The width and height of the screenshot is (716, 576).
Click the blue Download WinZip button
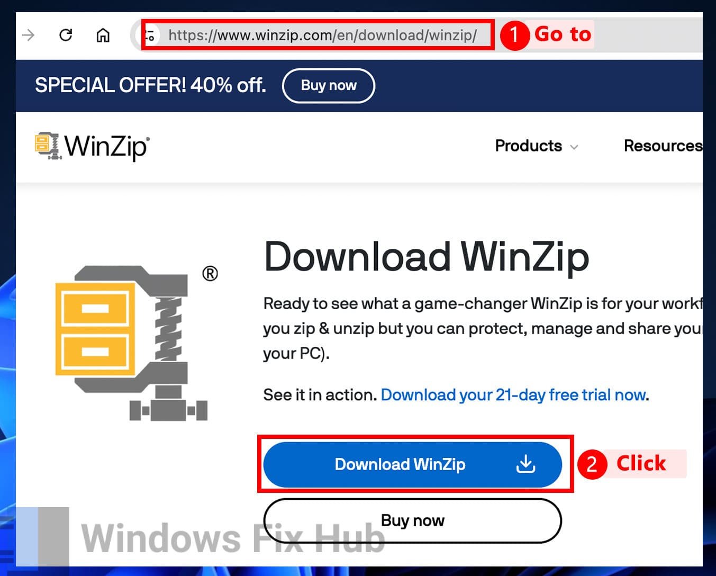(x=412, y=464)
